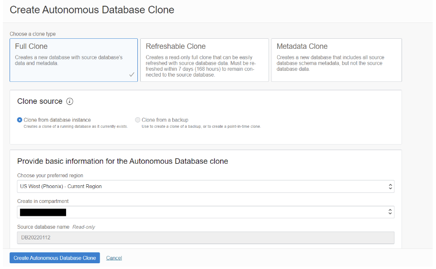Click the 'Choose your preferred region' label
This screenshot has height=269, width=436.
(x=50, y=176)
